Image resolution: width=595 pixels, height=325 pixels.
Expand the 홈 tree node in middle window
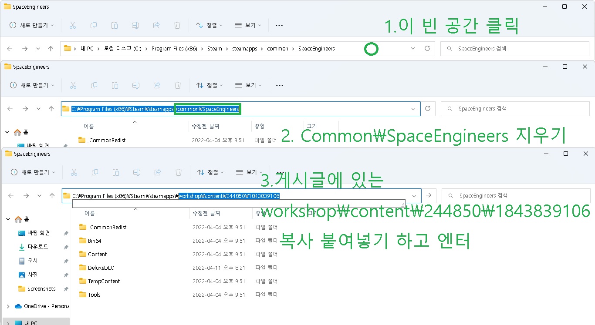click(7, 132)
